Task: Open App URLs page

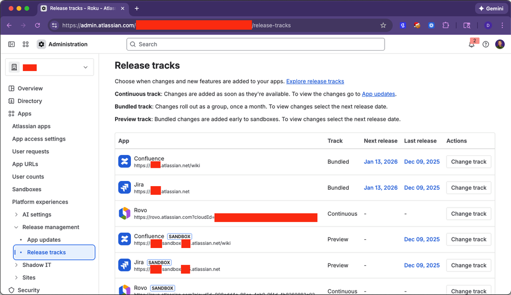Action: pyautogui.click(x=25, y=164)
